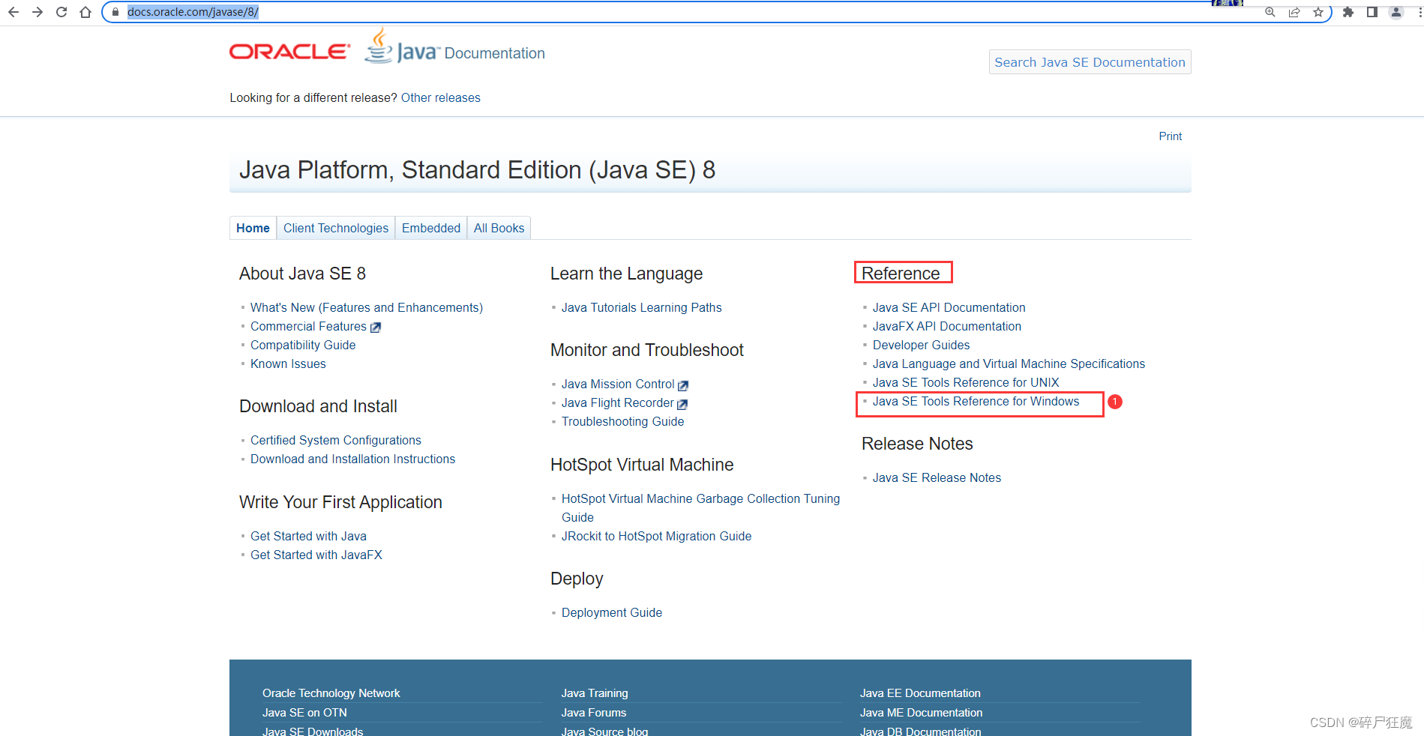Viewport: 1424px width, 736px height.
Task: Open the Java Flight Recorder link
Action: coord(618,402)
